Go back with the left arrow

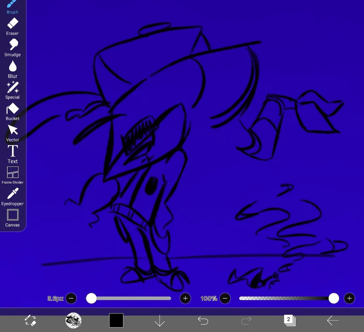tap(333, 320)
